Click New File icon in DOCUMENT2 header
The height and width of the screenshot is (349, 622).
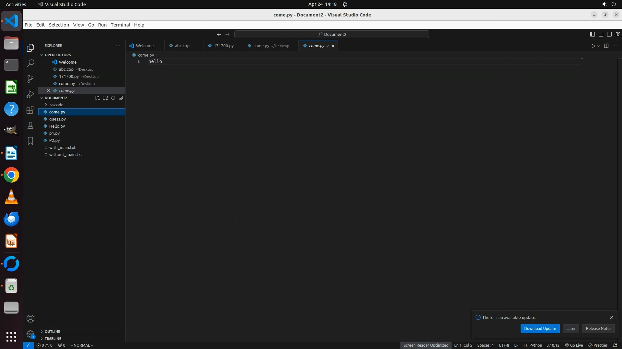click(x=98, y=98)
